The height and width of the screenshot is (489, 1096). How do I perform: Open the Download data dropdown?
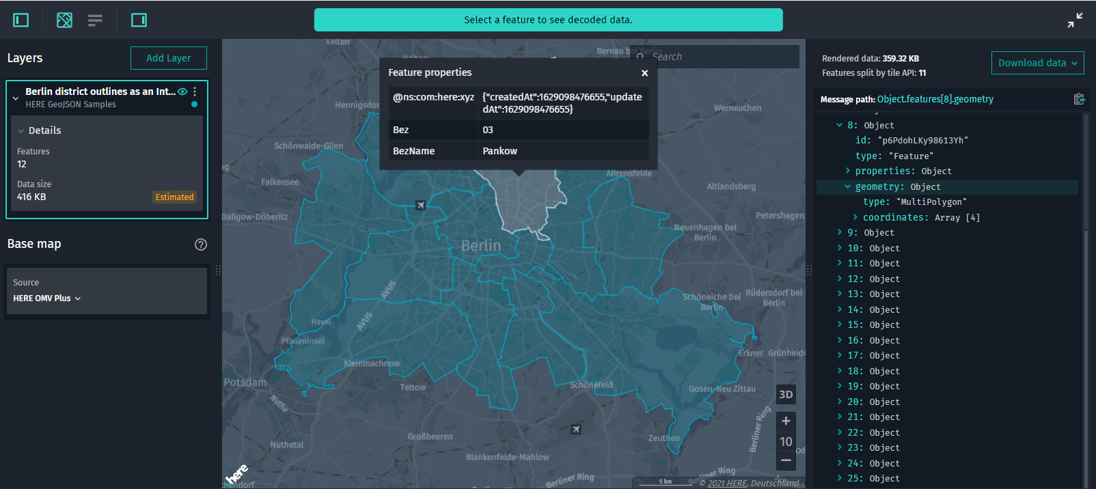(1038, 63)
